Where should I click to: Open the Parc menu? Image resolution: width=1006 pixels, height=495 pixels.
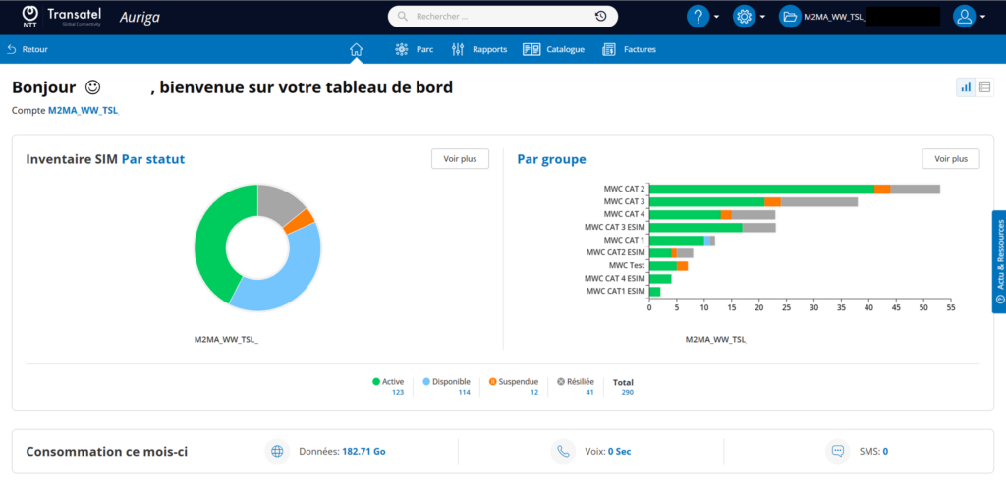(414, 49)
